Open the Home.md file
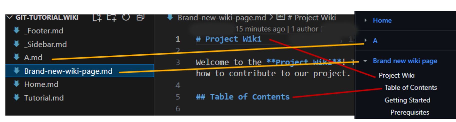This screenshot has width=456, height=122. (x=41, y=84)
